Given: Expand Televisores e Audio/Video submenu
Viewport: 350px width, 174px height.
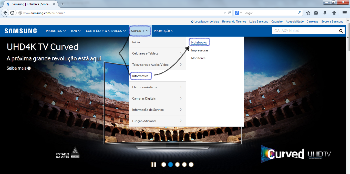Looking at the screenshot, I should [x=158, y=65].
